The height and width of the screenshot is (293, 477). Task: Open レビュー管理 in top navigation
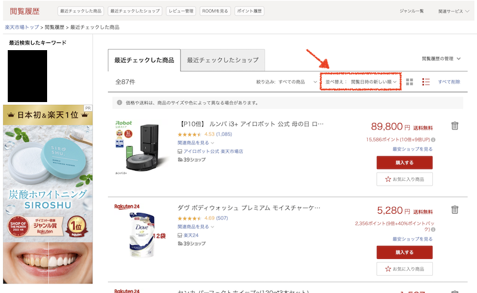181,11
